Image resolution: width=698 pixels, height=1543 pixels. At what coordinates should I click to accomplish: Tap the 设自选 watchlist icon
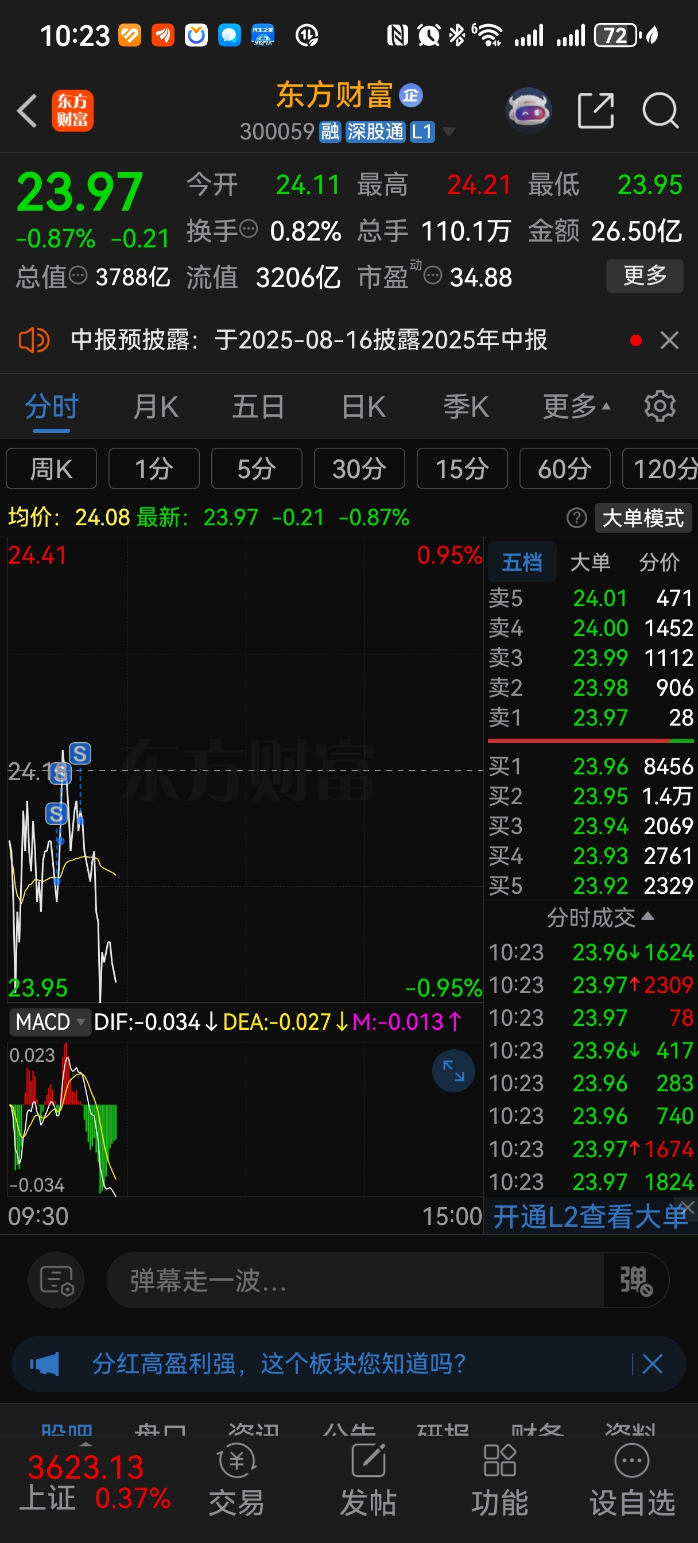pos(632,1479)
